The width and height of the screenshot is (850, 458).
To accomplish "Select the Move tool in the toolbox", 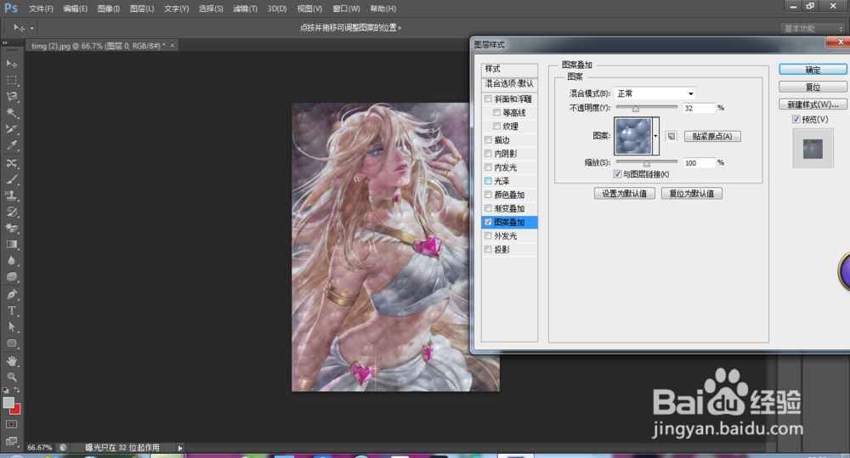I will tap(11, 64).
